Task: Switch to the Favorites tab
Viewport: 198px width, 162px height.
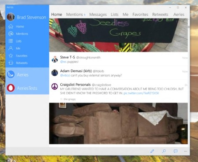Action: (x=140, y=15)
